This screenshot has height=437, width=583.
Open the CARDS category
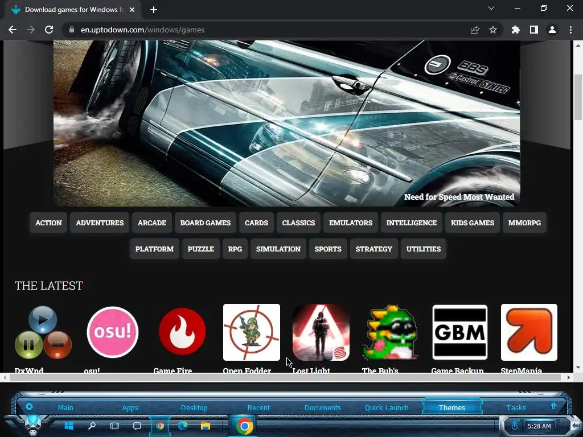pos(257,223)
